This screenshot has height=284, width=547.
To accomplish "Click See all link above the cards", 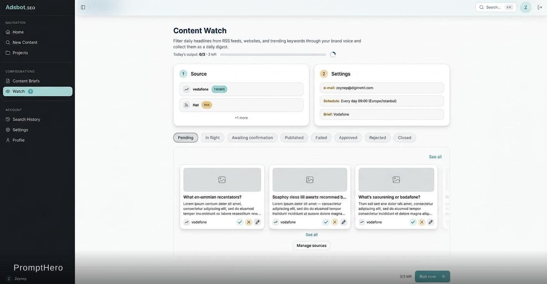I will [x=435, y=157].
